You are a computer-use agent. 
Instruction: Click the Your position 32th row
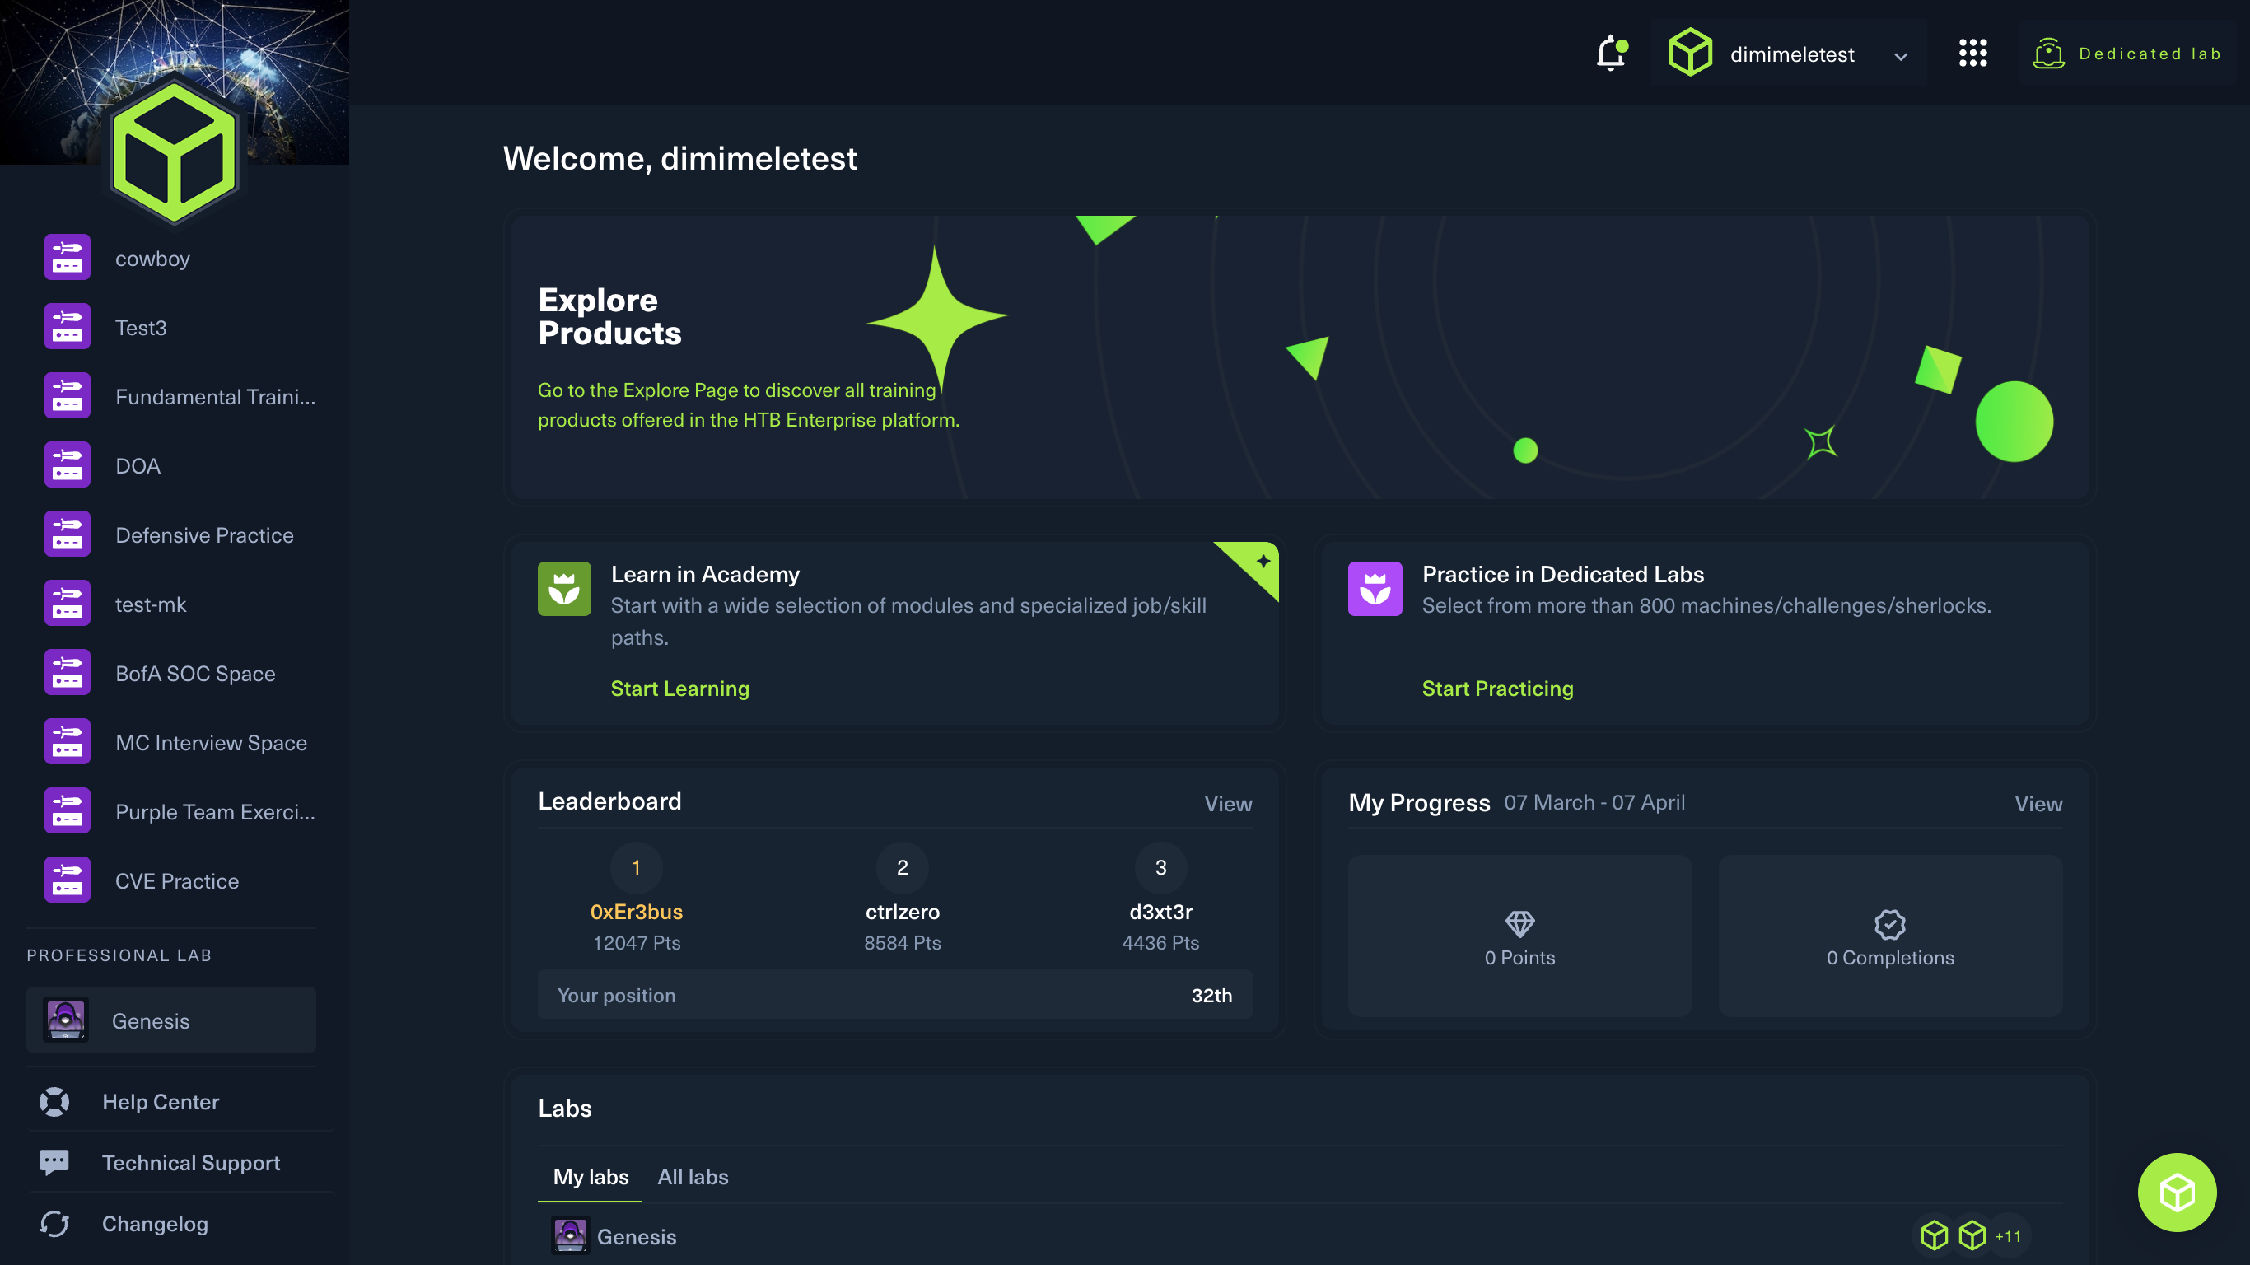point(894,994)
